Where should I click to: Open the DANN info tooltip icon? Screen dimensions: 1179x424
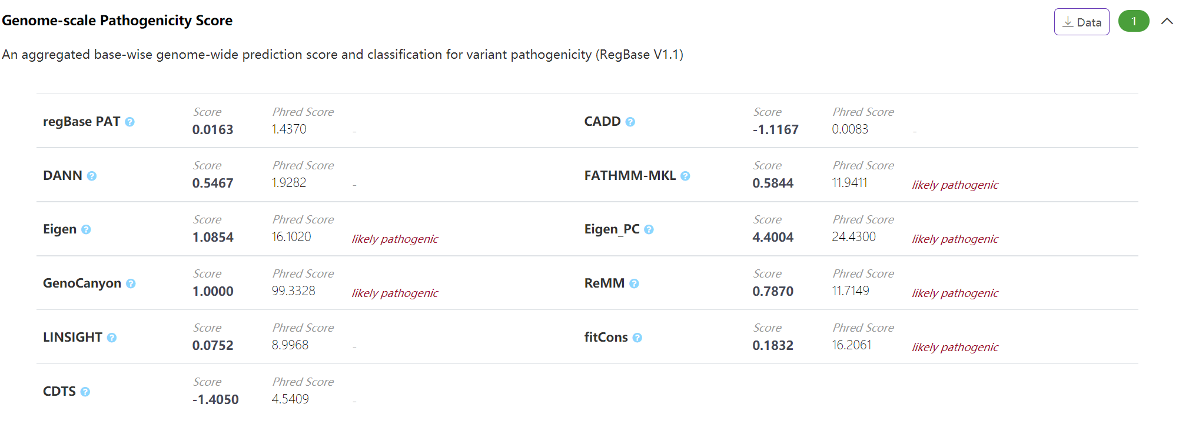click(92, 176)
